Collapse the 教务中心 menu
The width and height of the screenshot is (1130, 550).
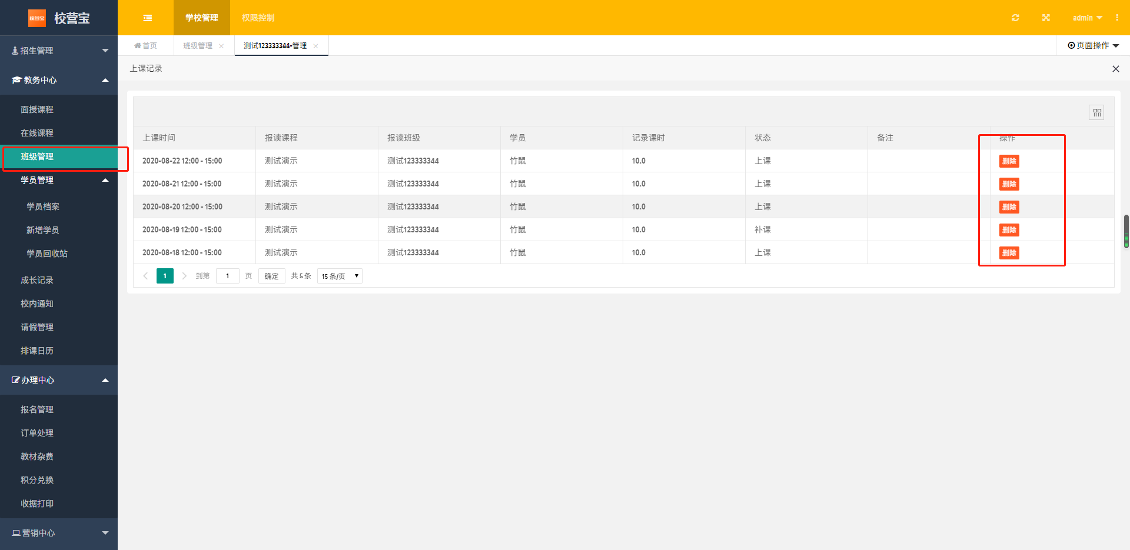(59, 80)
